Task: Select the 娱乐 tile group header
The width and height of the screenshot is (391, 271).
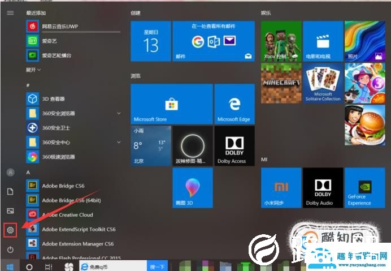Action: point(266,13)
